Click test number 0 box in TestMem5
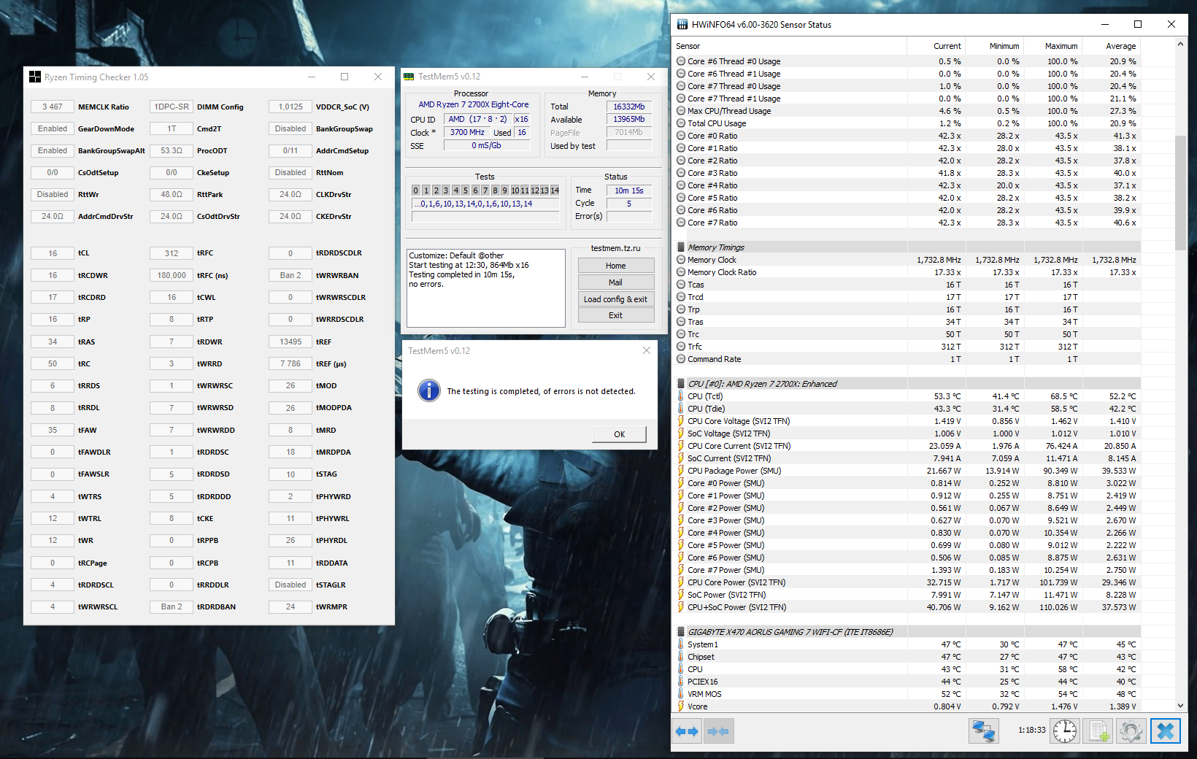This screenshot has height=759, width=1197. (416, 190)
